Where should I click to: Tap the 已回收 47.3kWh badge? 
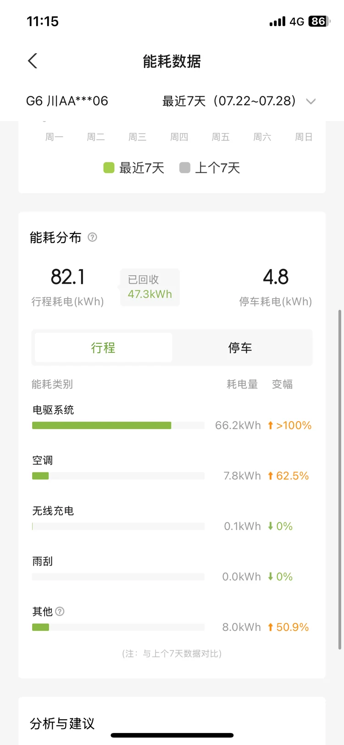pyautogui.click(x=150, y=287)
